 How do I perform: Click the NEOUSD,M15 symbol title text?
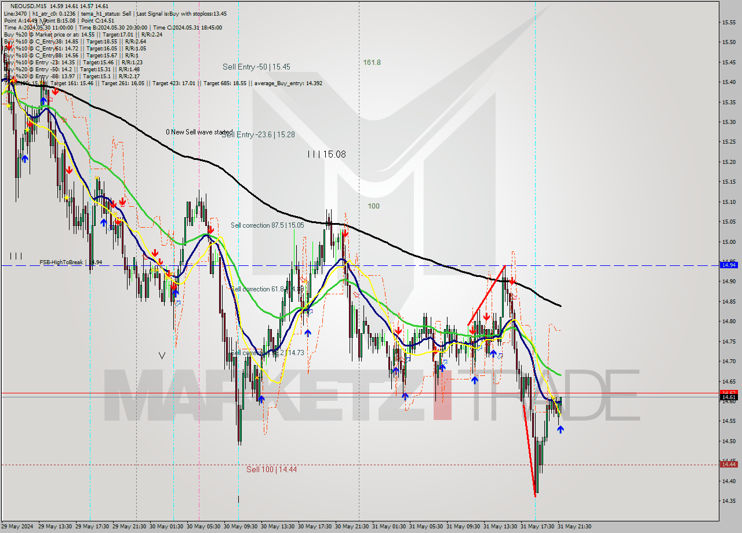29,6
